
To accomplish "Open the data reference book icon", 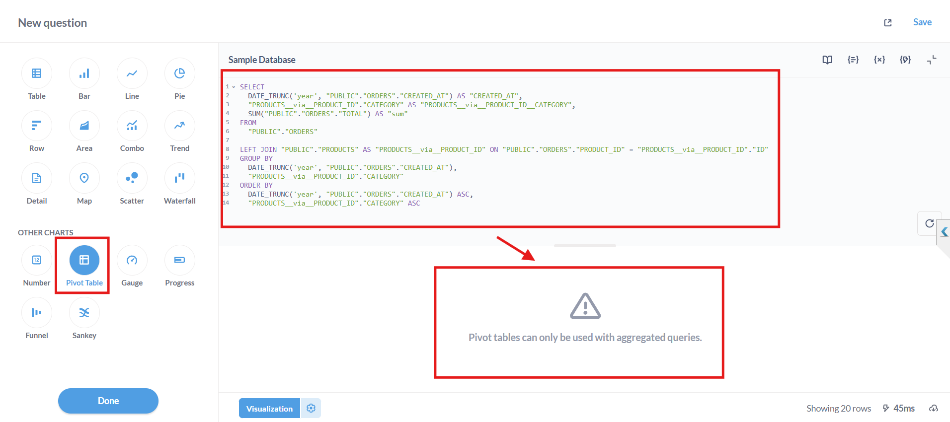I will click(827, 60).
